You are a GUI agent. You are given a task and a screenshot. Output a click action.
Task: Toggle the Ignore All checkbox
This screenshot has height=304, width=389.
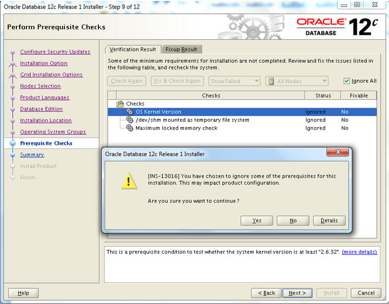coord(347,81)
